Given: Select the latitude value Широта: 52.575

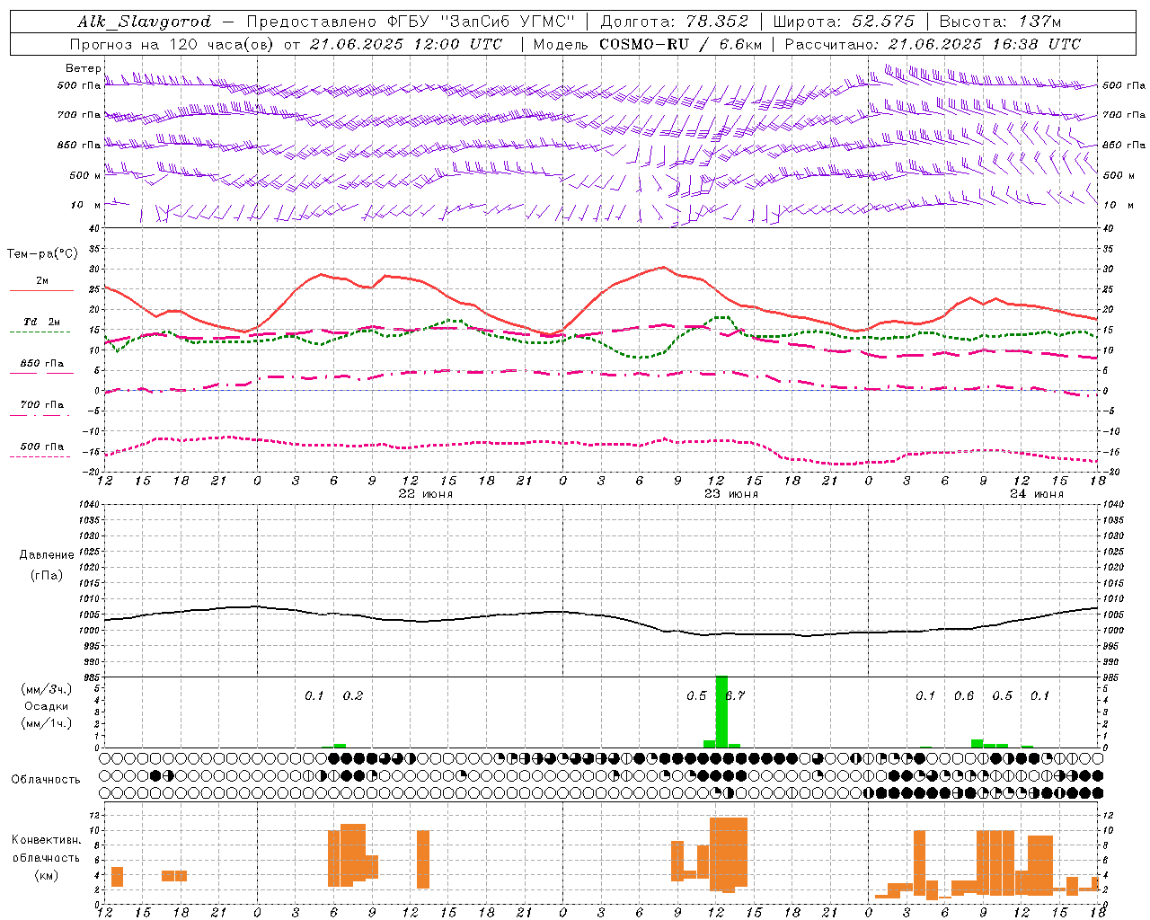Looking at the screenshot, I should [844, 22].
